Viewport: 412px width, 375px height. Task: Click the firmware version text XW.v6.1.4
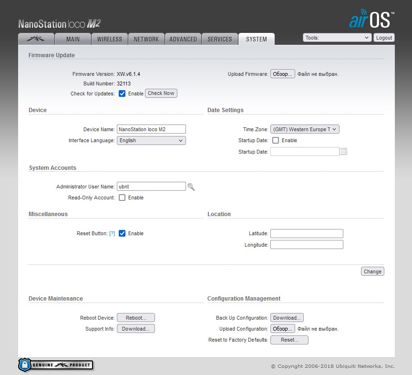pyautogui.click(x=128, y=74)
